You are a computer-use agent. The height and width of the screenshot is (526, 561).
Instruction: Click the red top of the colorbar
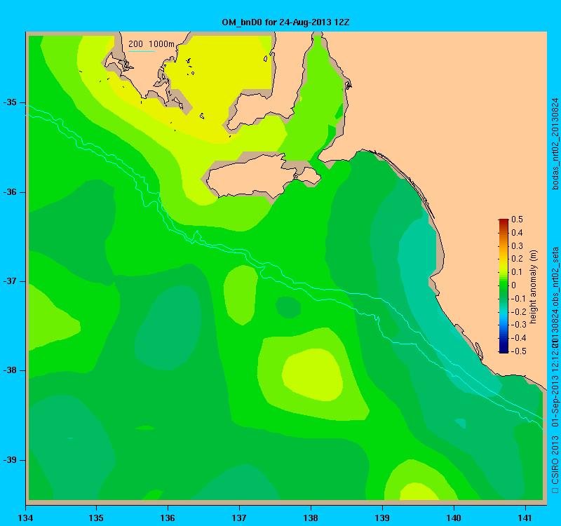pyautogui.click(x=503, y=222)
